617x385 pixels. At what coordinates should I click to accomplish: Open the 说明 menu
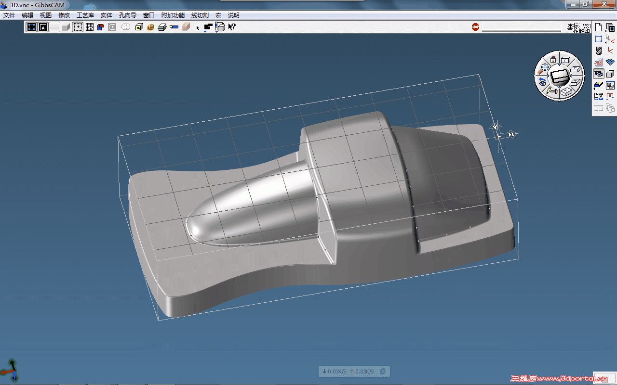click(234, 15)
